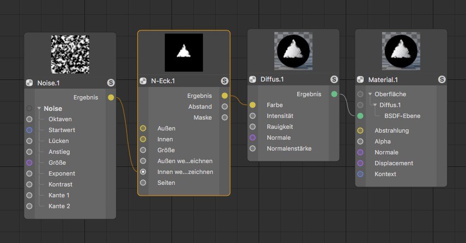The image size is (466, 243).
Task: Click the checker icon beside Noise.1 title
Action: click(29, 83)
